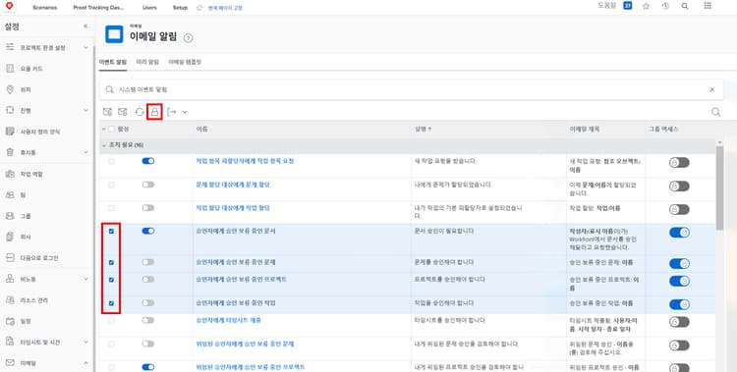The height and width of the screenshot is (372, 737).
Task: Click the lock icon in the list toolbar
Action: pos(154,112)
